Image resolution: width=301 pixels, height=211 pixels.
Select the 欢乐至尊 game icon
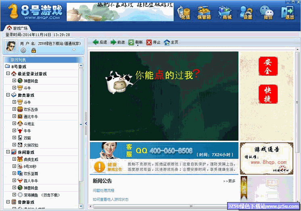click(20, 174)
